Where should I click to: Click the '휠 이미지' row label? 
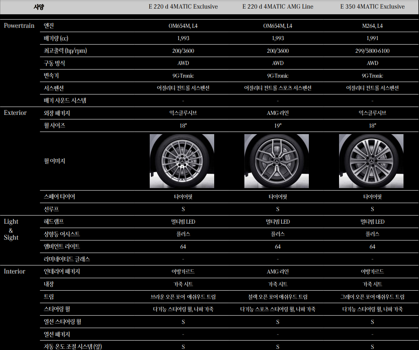click(55, 161)
